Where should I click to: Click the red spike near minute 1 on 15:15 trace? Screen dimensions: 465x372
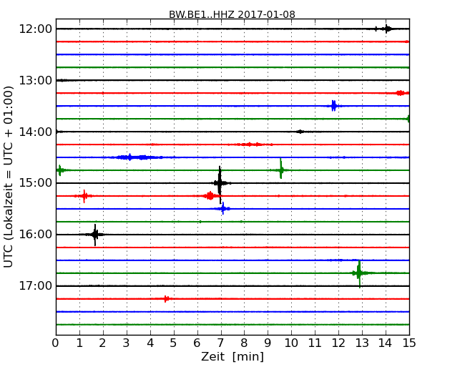coord(84,196)
